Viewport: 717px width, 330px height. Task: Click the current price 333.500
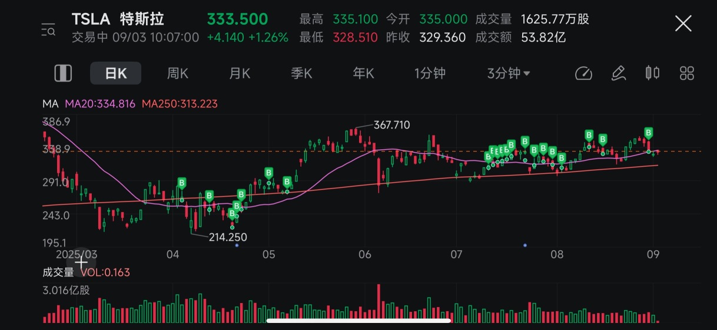pos(237,19)
